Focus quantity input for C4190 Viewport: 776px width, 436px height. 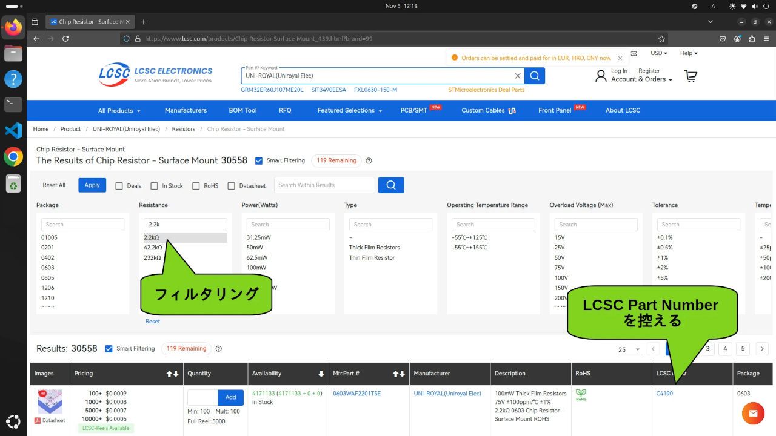pyautogui.click(x=202, y=397)
